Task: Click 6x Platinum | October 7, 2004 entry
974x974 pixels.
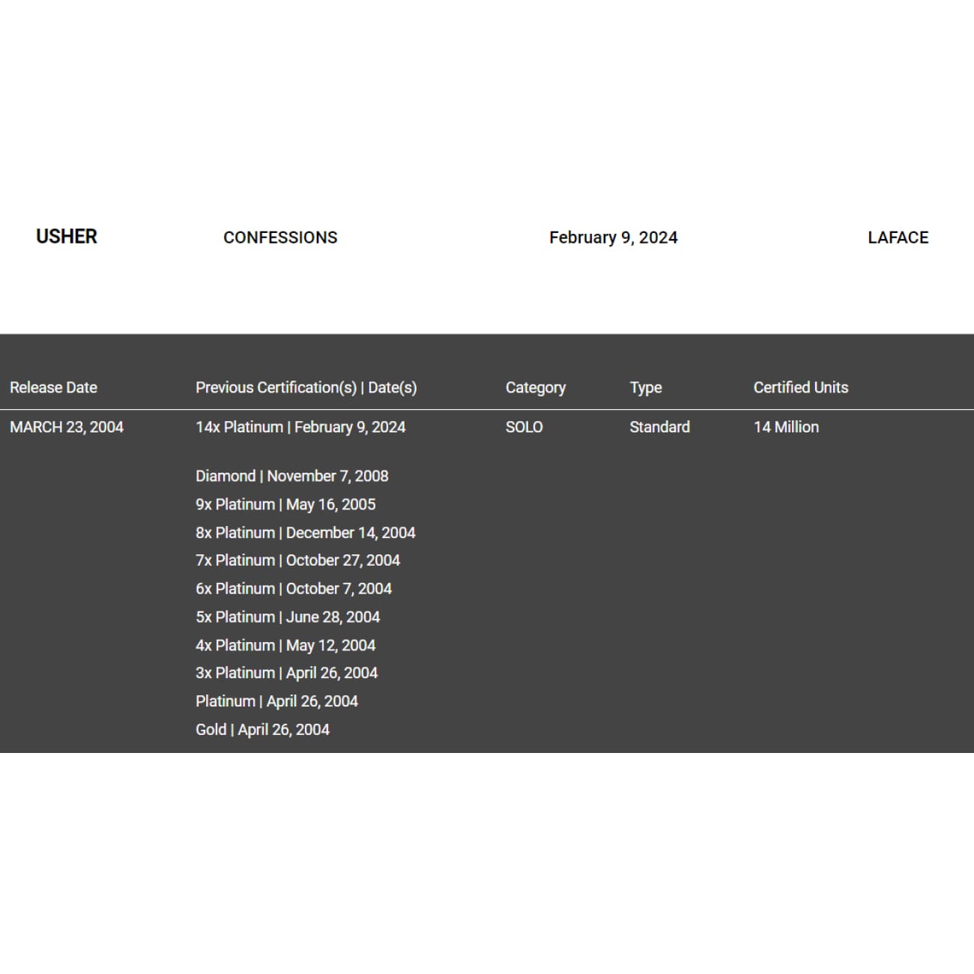Action: click(x=294, y=589)
